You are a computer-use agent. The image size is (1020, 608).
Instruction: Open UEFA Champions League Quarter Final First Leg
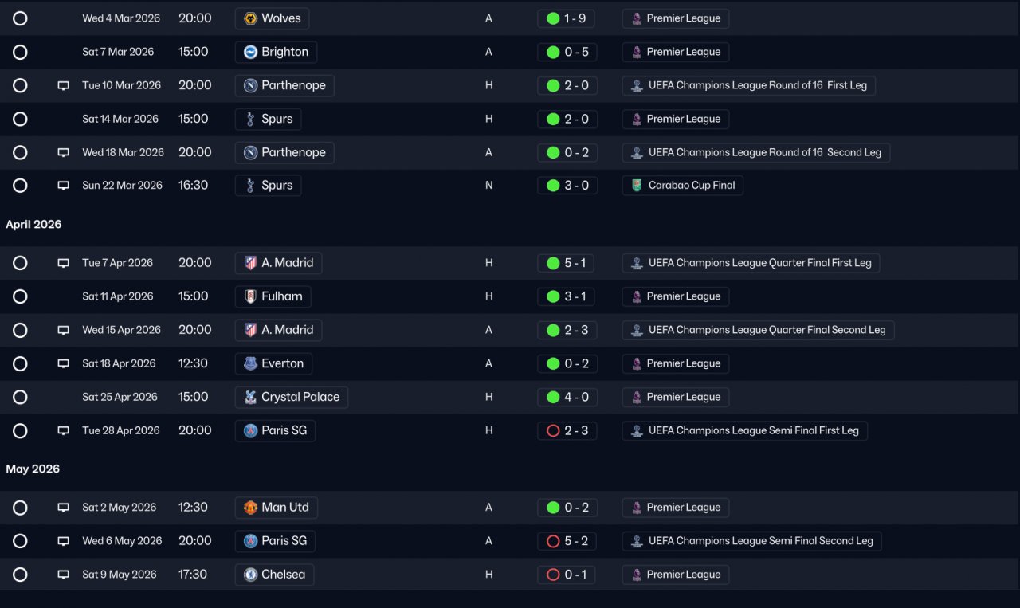(x=751, y=263)
